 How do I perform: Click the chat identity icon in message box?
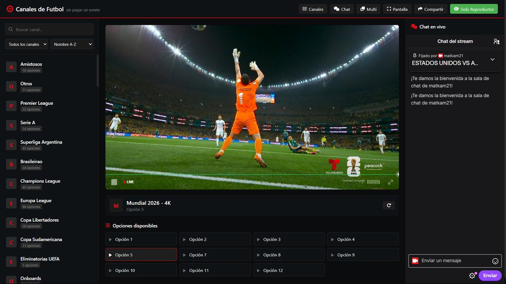click(415, 261)
